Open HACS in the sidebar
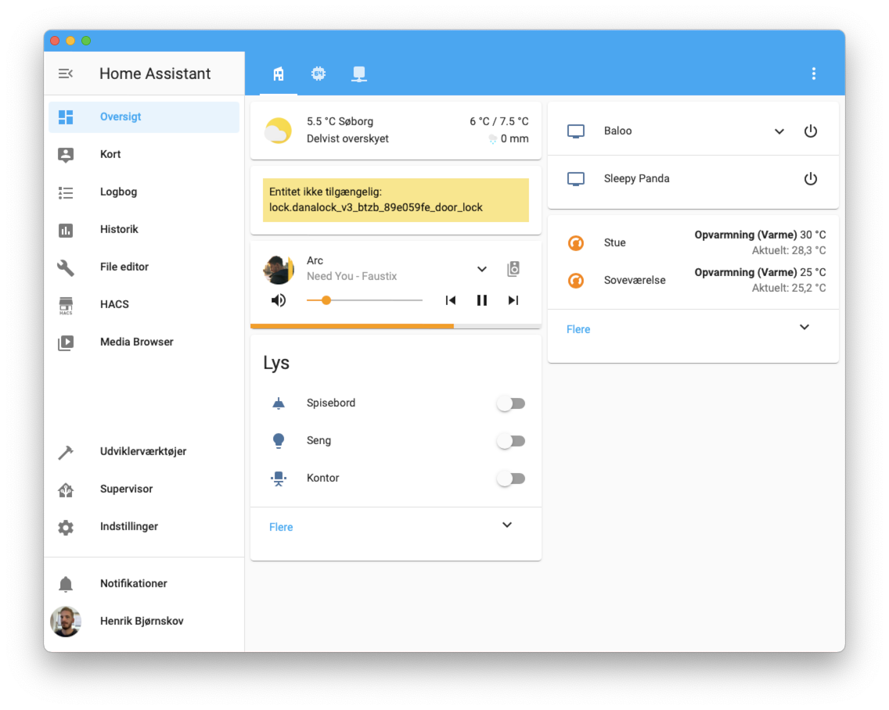The image size is (889, 710). 144,304
